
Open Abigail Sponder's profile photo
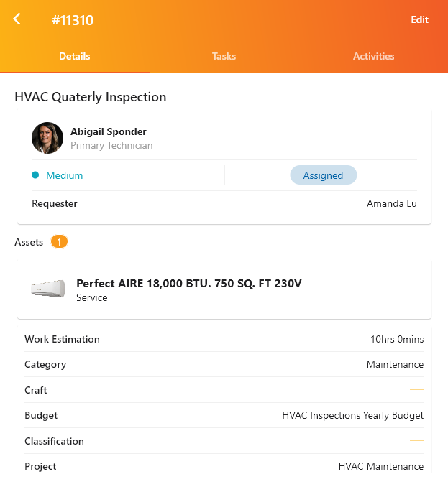pos(47,138)
